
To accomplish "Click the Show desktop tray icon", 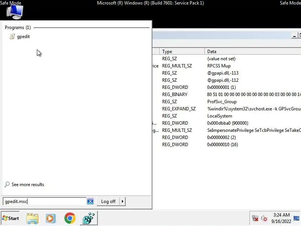I will [296, 218].
